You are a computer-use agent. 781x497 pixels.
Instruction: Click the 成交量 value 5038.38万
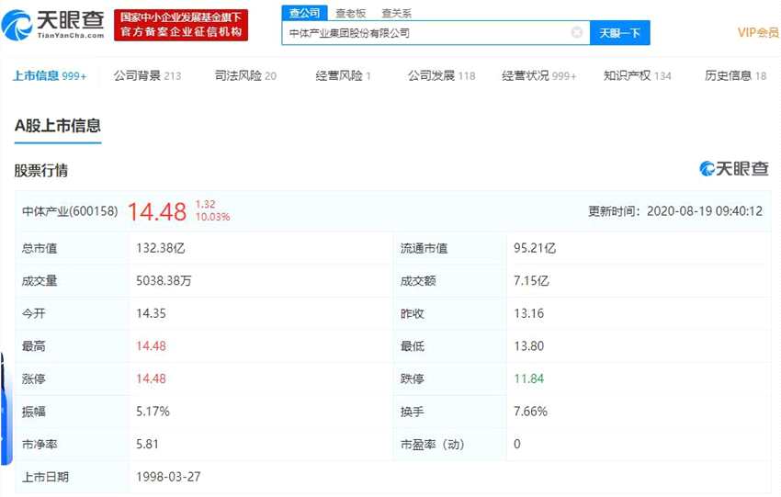[x=164, y=281]
